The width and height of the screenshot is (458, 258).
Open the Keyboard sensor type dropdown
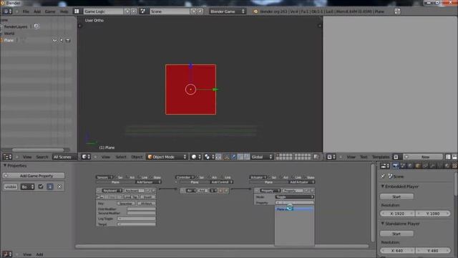tap(112, 191)
